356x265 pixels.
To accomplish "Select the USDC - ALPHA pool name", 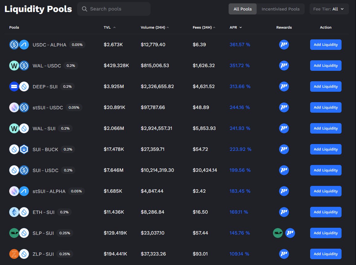I will point(49,45).
